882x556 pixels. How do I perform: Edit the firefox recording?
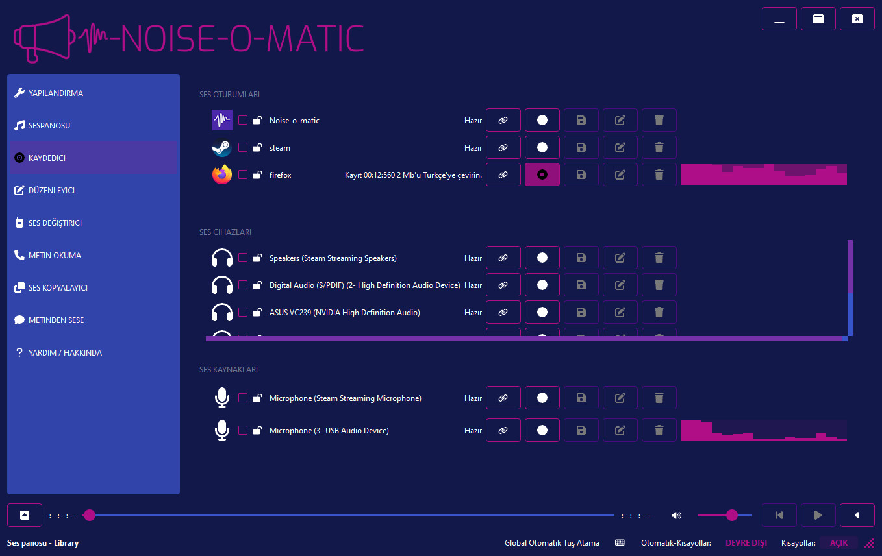tap(620, 175)
